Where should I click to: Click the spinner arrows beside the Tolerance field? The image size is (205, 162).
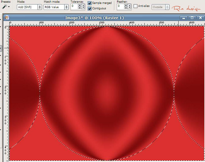coord(80,7)
